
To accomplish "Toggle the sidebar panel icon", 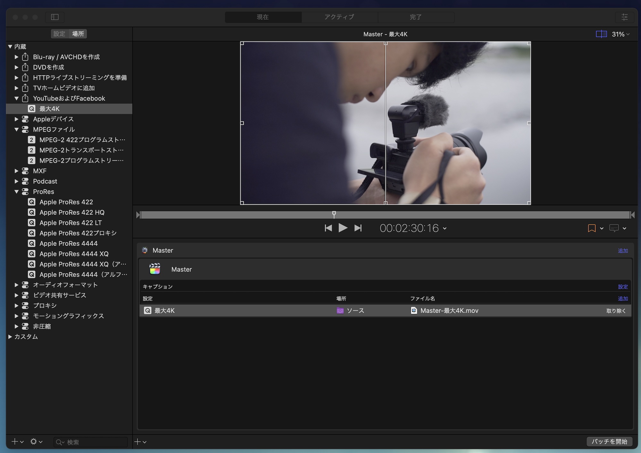I will click(55, 17).
